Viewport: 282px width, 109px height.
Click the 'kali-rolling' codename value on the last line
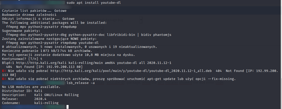point(46,103)
